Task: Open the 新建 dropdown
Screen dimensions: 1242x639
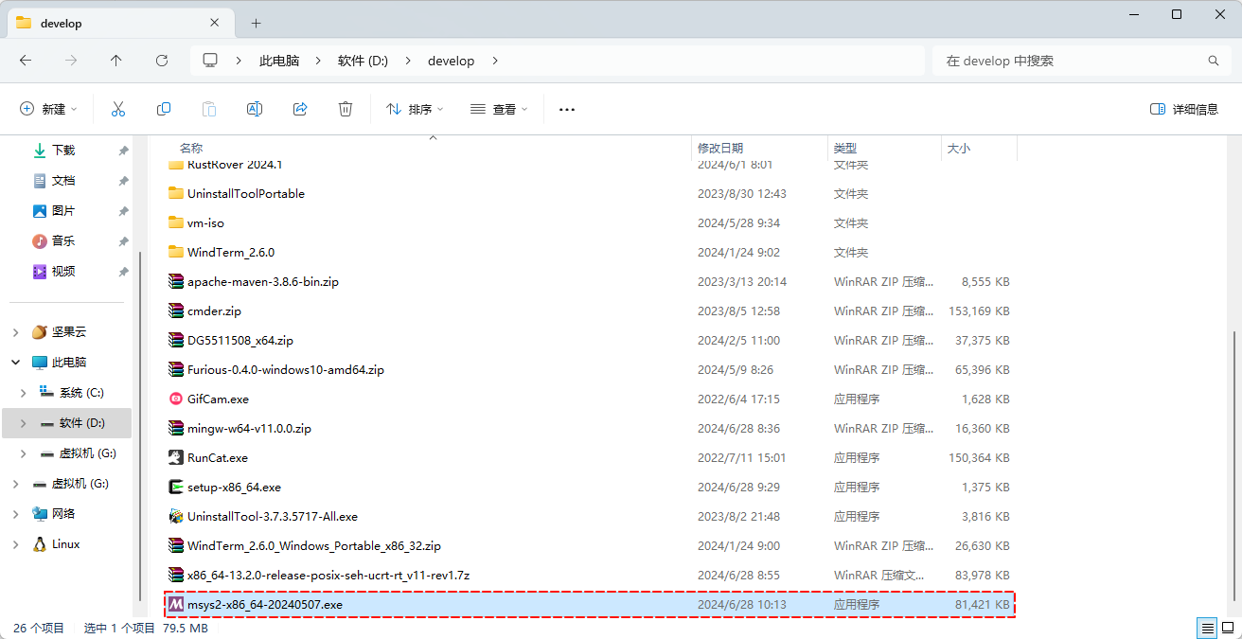Action: click(x=49, y=110)
